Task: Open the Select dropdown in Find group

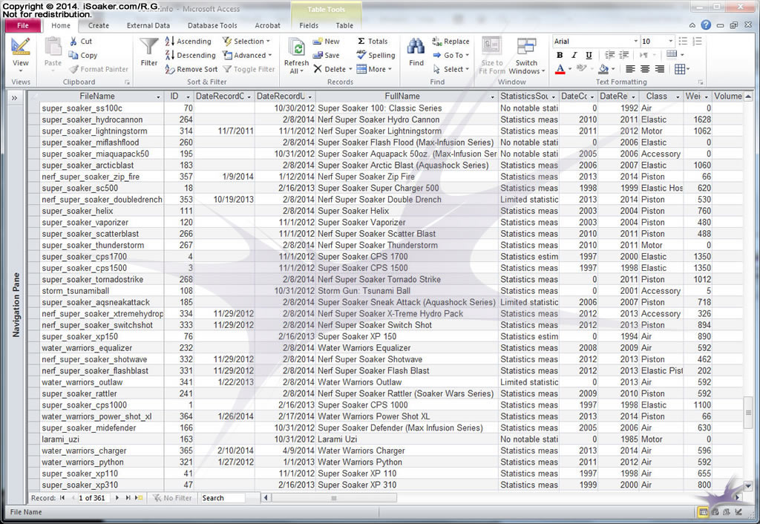Action: [451, 69]
